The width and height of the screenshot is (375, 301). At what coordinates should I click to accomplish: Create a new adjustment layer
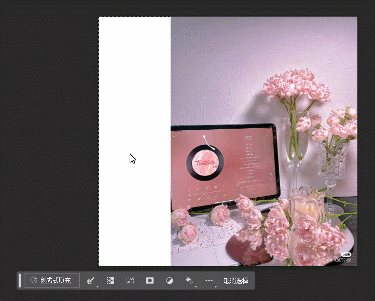[170, 280]
